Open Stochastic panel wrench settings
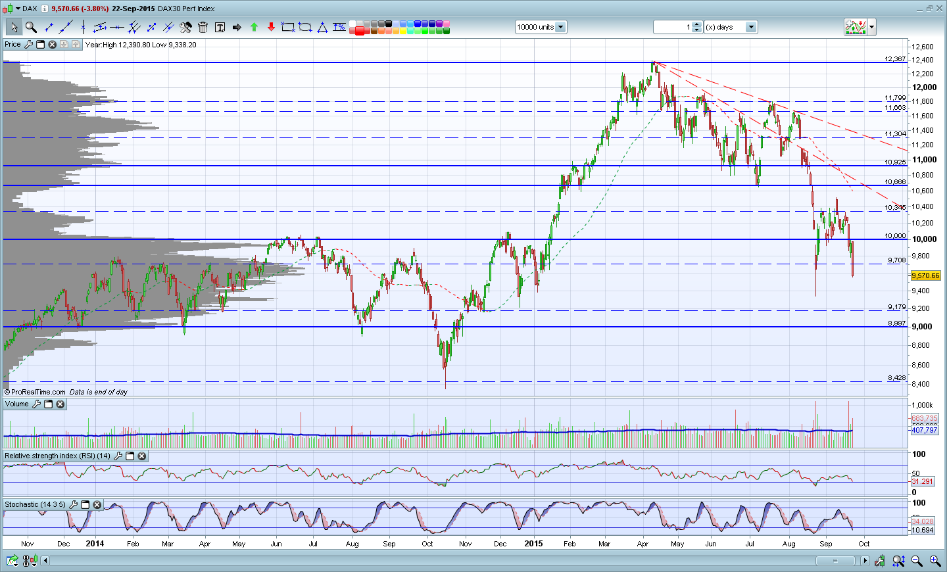The image size is (947, 572). click(73, 504)
